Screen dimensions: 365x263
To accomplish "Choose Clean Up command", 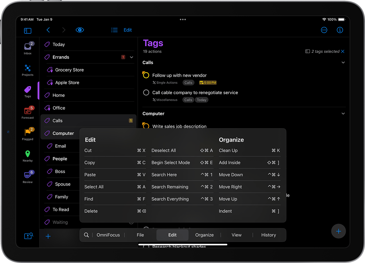I will click(250, 150).
